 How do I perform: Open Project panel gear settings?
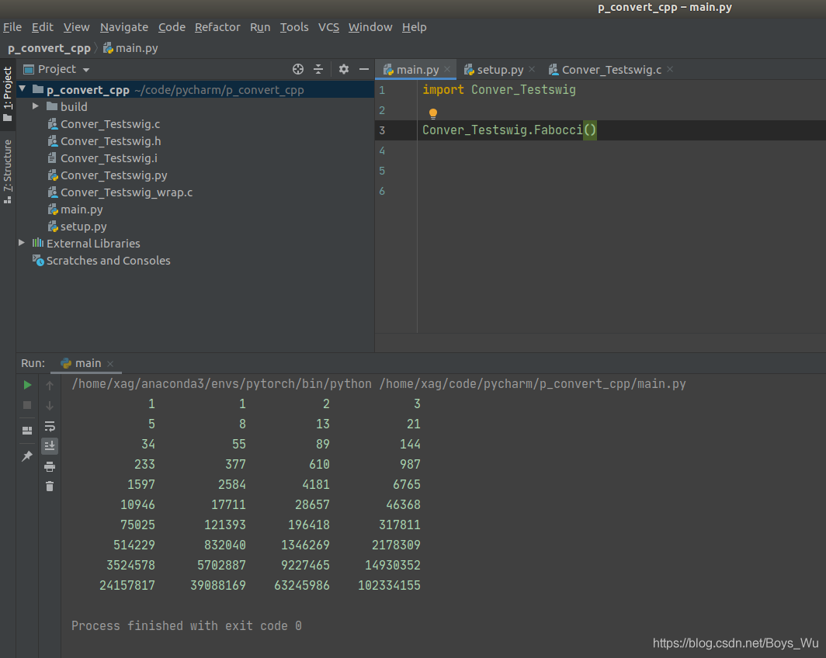coord(344,69)
